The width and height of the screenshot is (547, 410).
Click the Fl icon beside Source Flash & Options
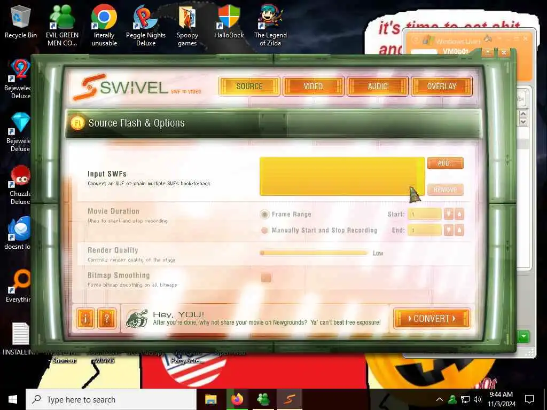pyautogui.click(x=77, y=123)
